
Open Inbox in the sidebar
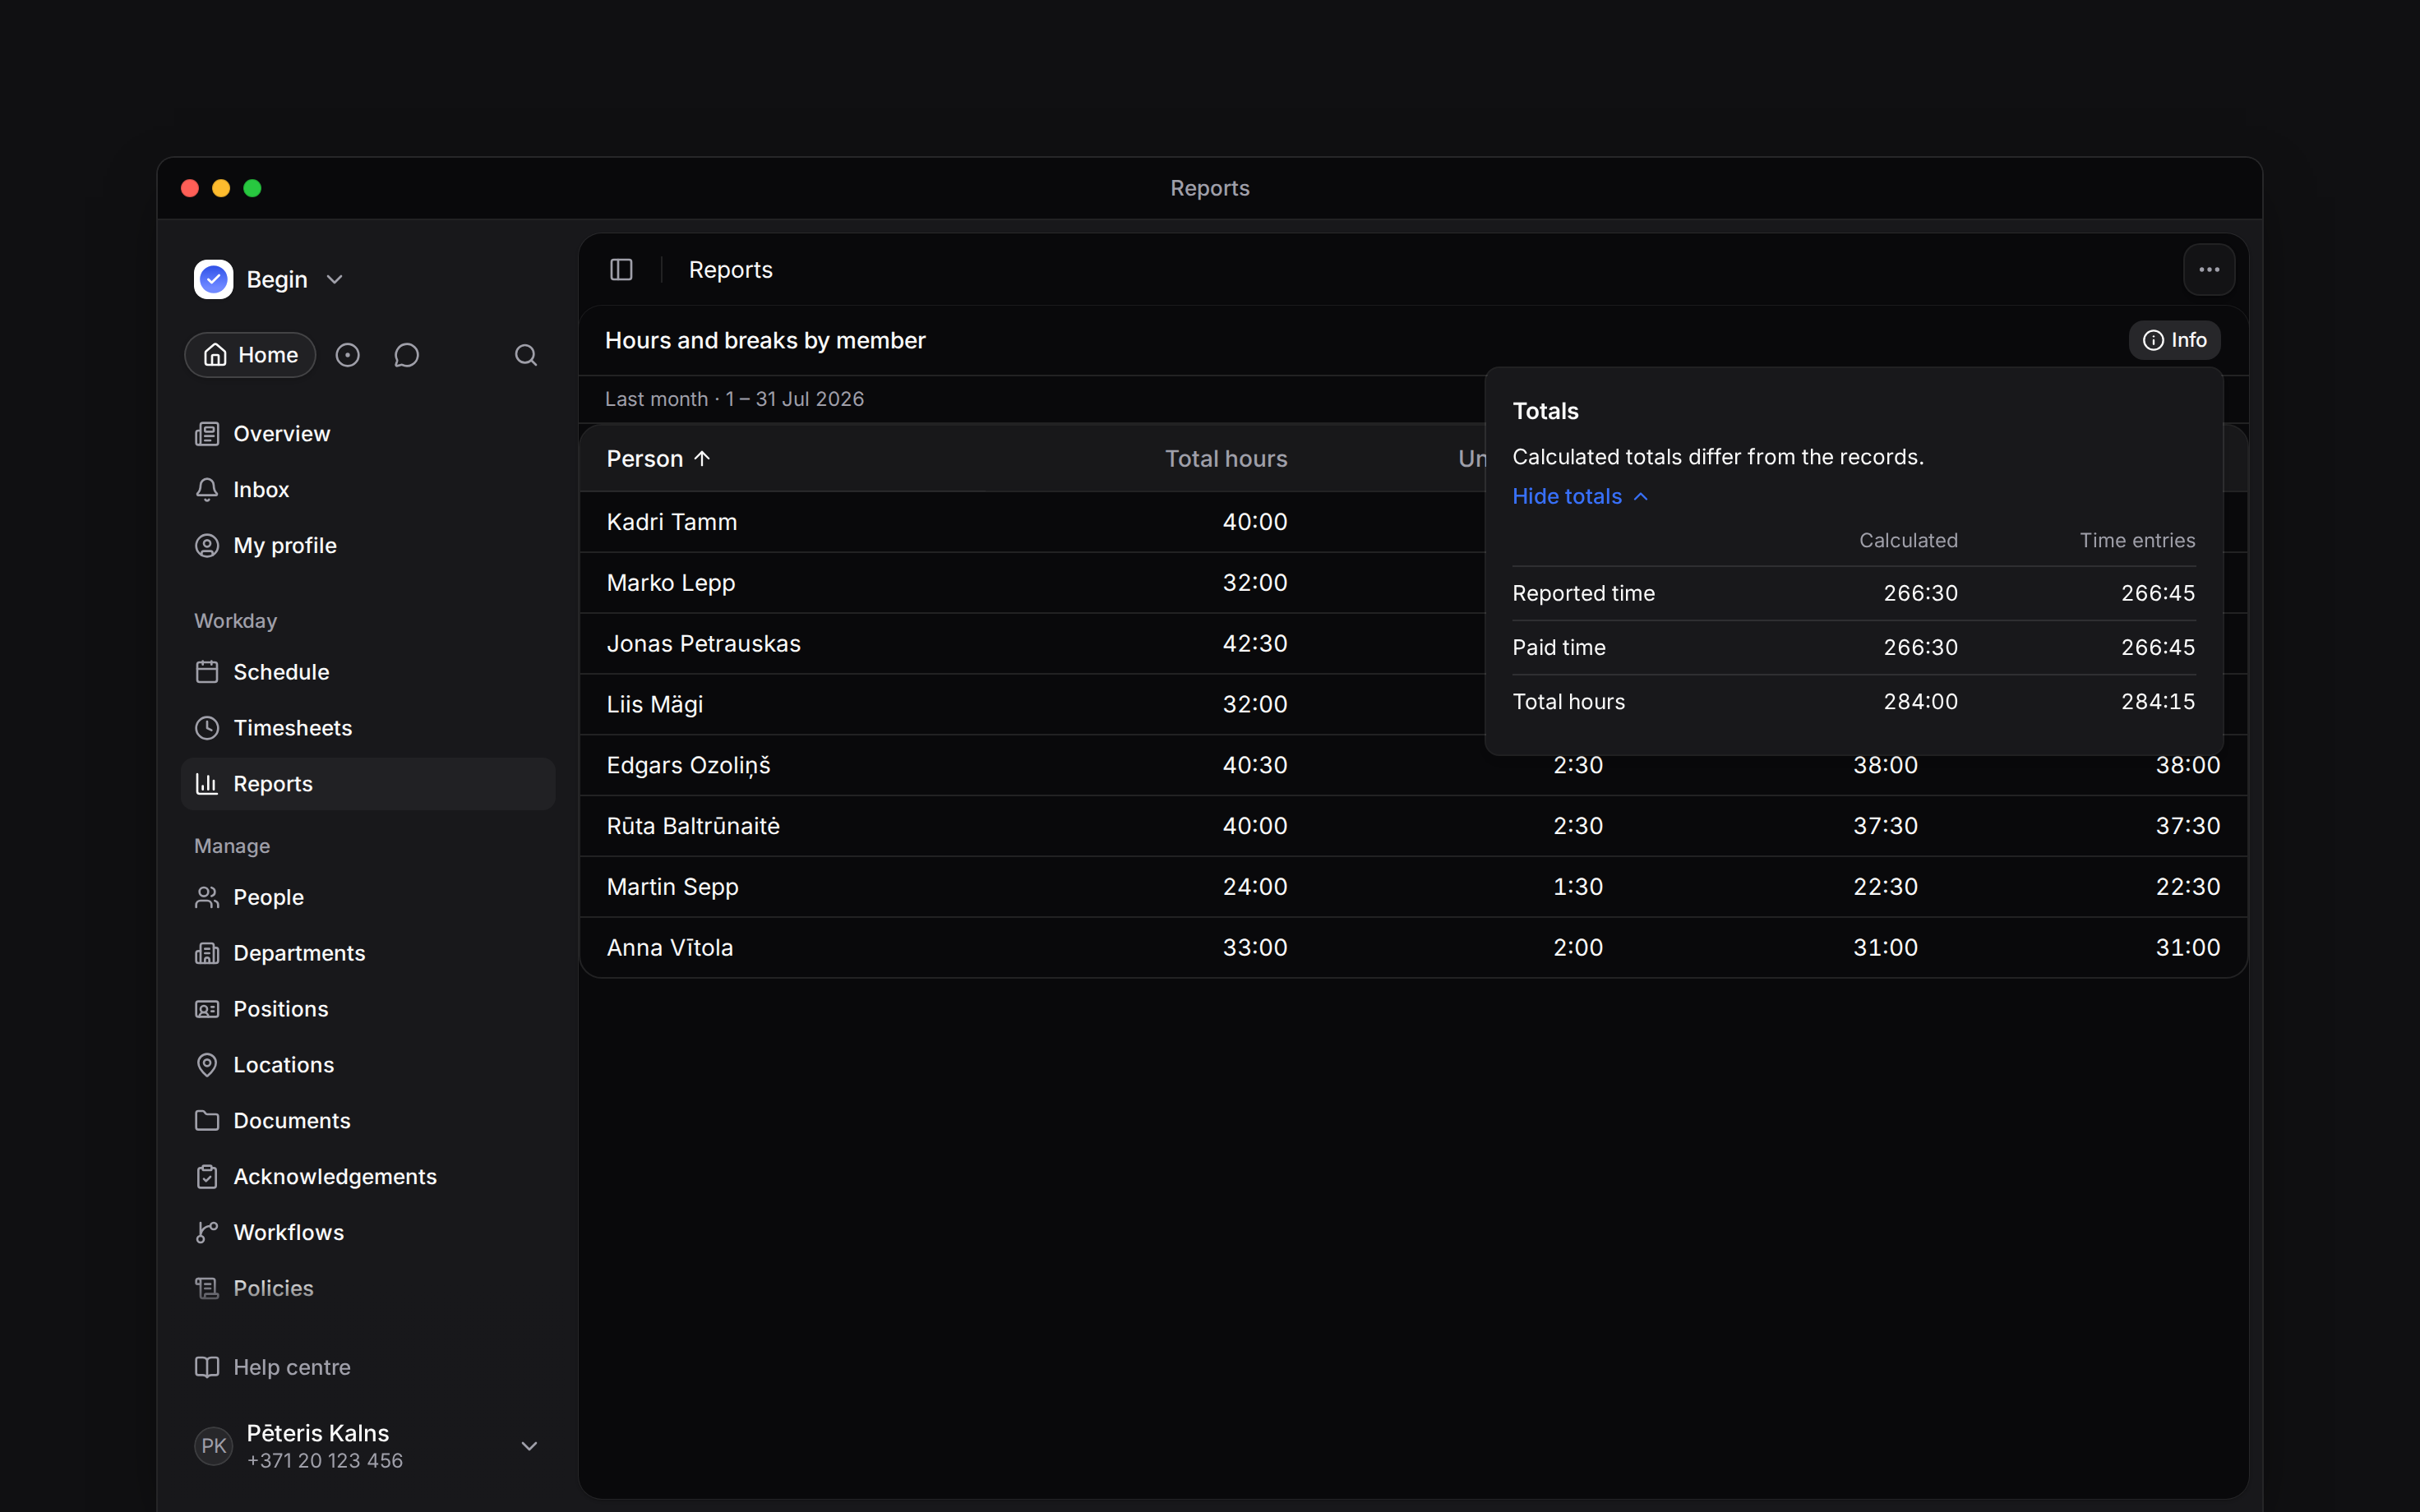pos(367,490)
